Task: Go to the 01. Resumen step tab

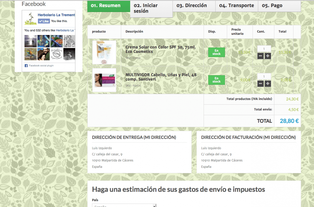Action: (x=109, y=6)
